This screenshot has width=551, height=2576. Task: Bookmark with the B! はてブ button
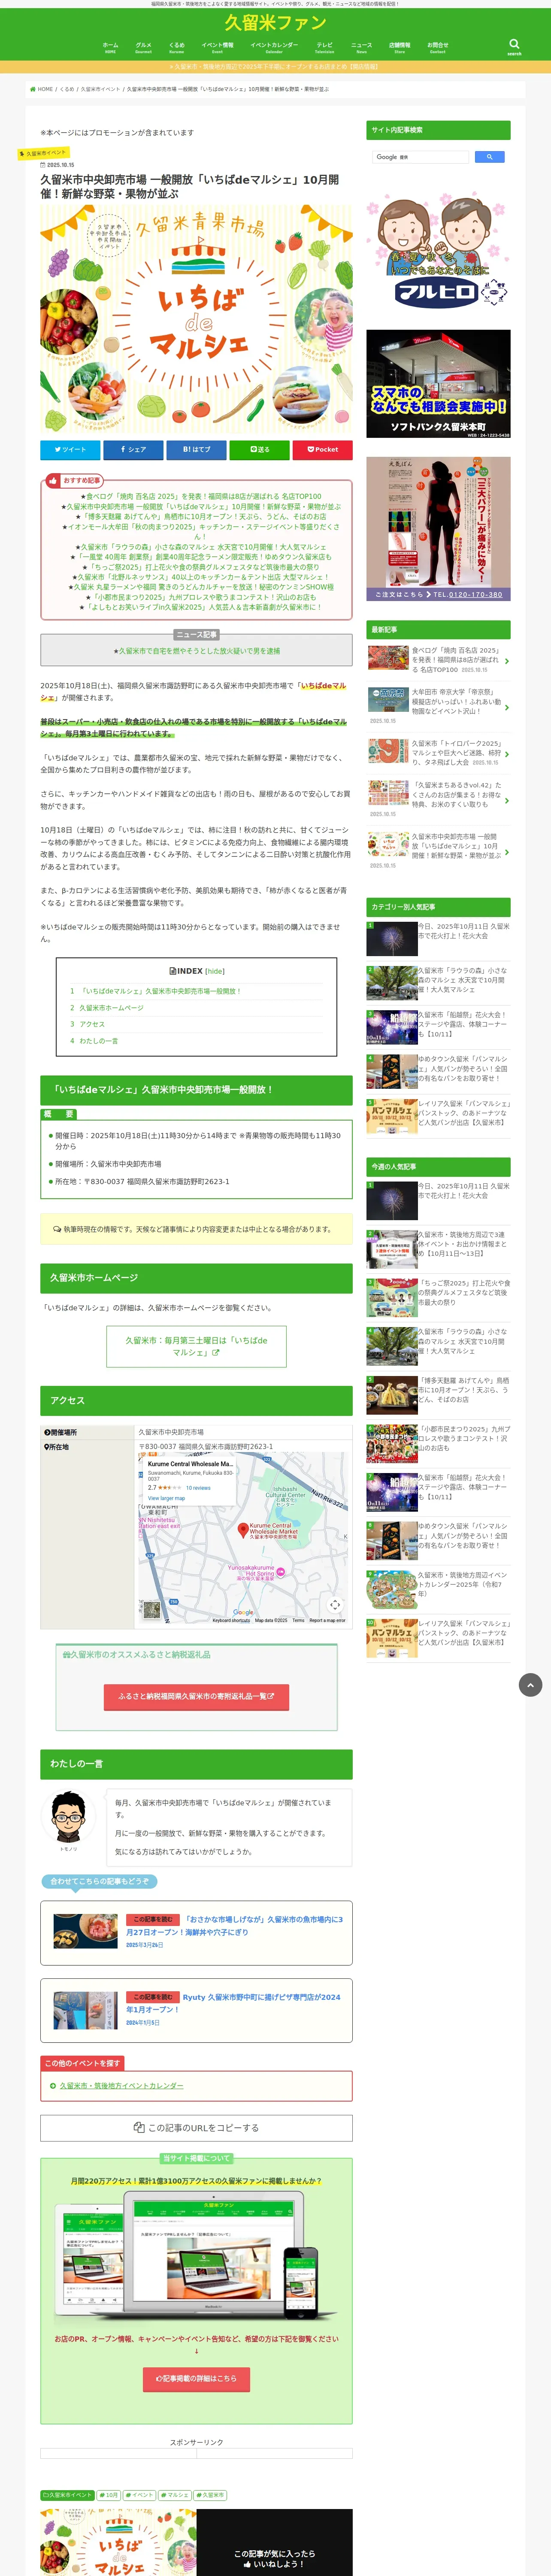pyautogui.click(x=196, y=449)
